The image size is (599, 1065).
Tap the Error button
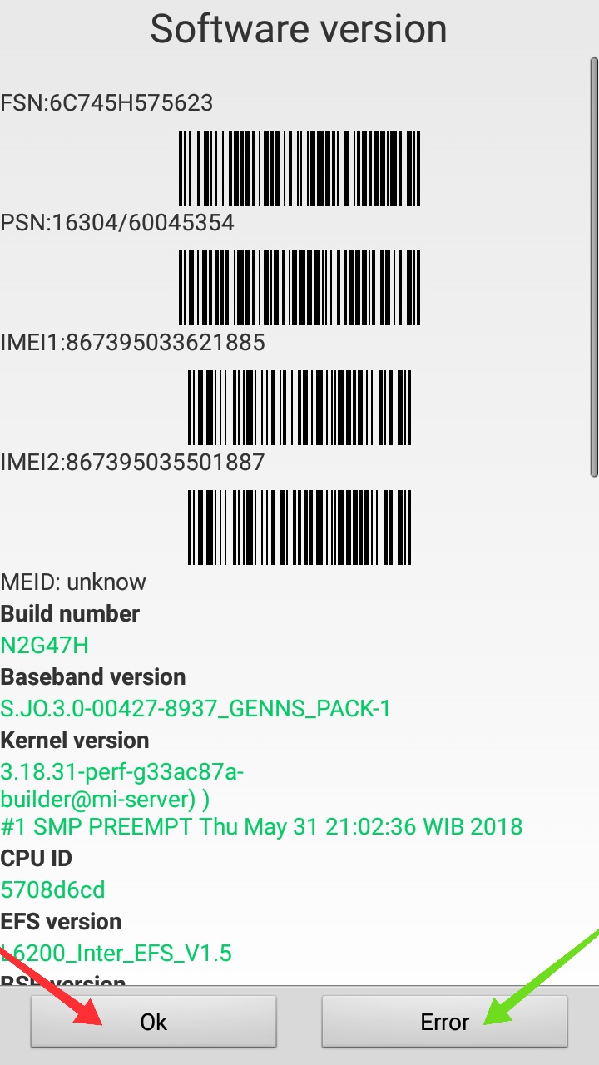[x=444, y=1021]
